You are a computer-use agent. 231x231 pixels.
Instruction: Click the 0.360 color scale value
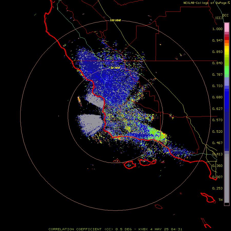click(x=217, y=166)
